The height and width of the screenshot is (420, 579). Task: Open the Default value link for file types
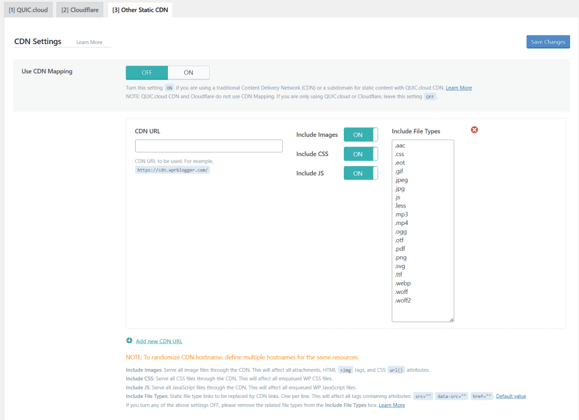click(x=511, y=396)
